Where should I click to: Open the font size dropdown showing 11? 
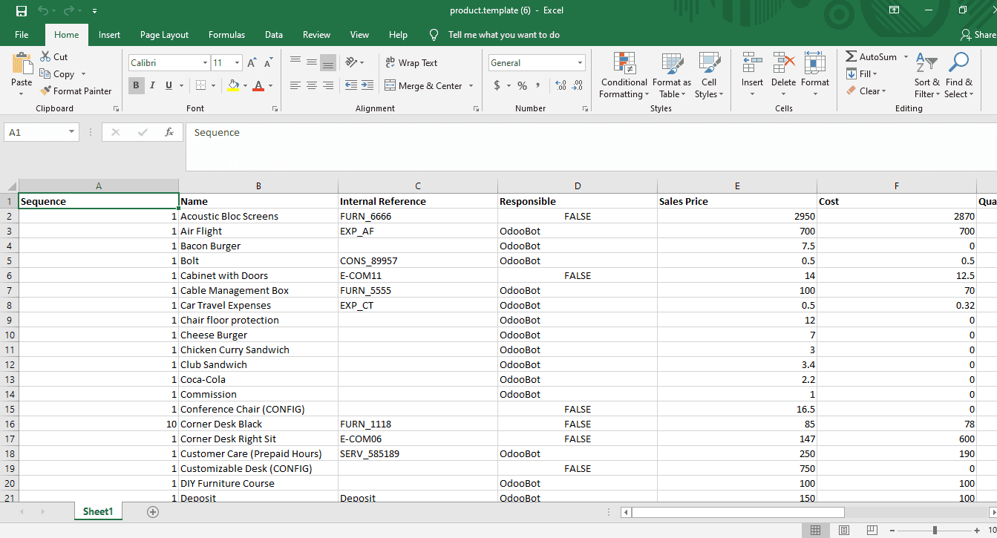(237, 63)
